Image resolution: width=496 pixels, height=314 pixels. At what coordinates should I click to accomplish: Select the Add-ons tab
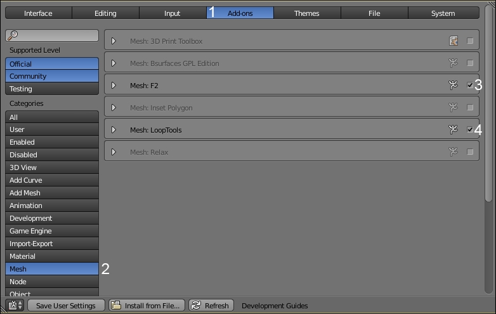(x=240, y=13)
